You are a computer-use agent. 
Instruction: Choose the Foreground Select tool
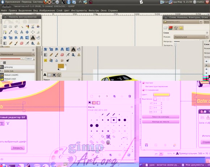pyautogui.click(x=38, y=27)
